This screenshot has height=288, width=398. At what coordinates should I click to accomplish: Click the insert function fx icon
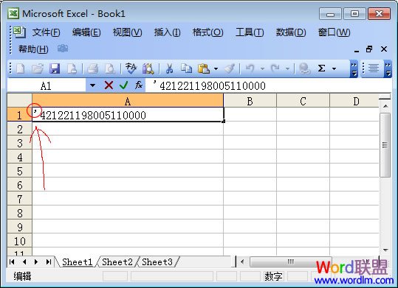point(139,85)
